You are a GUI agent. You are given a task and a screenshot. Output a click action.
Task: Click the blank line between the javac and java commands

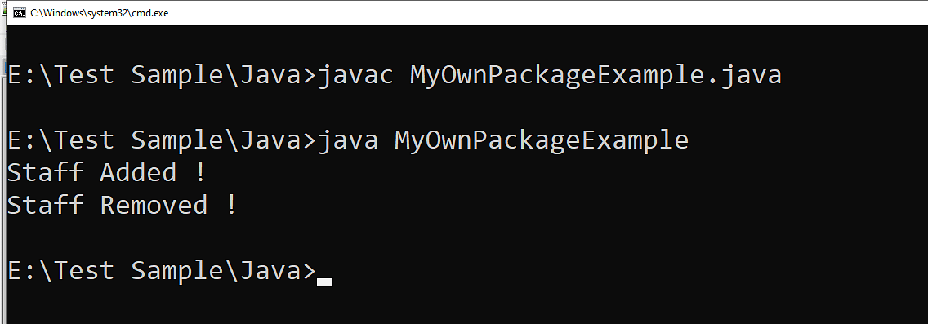pyautogui.click(x=466, y=108)
